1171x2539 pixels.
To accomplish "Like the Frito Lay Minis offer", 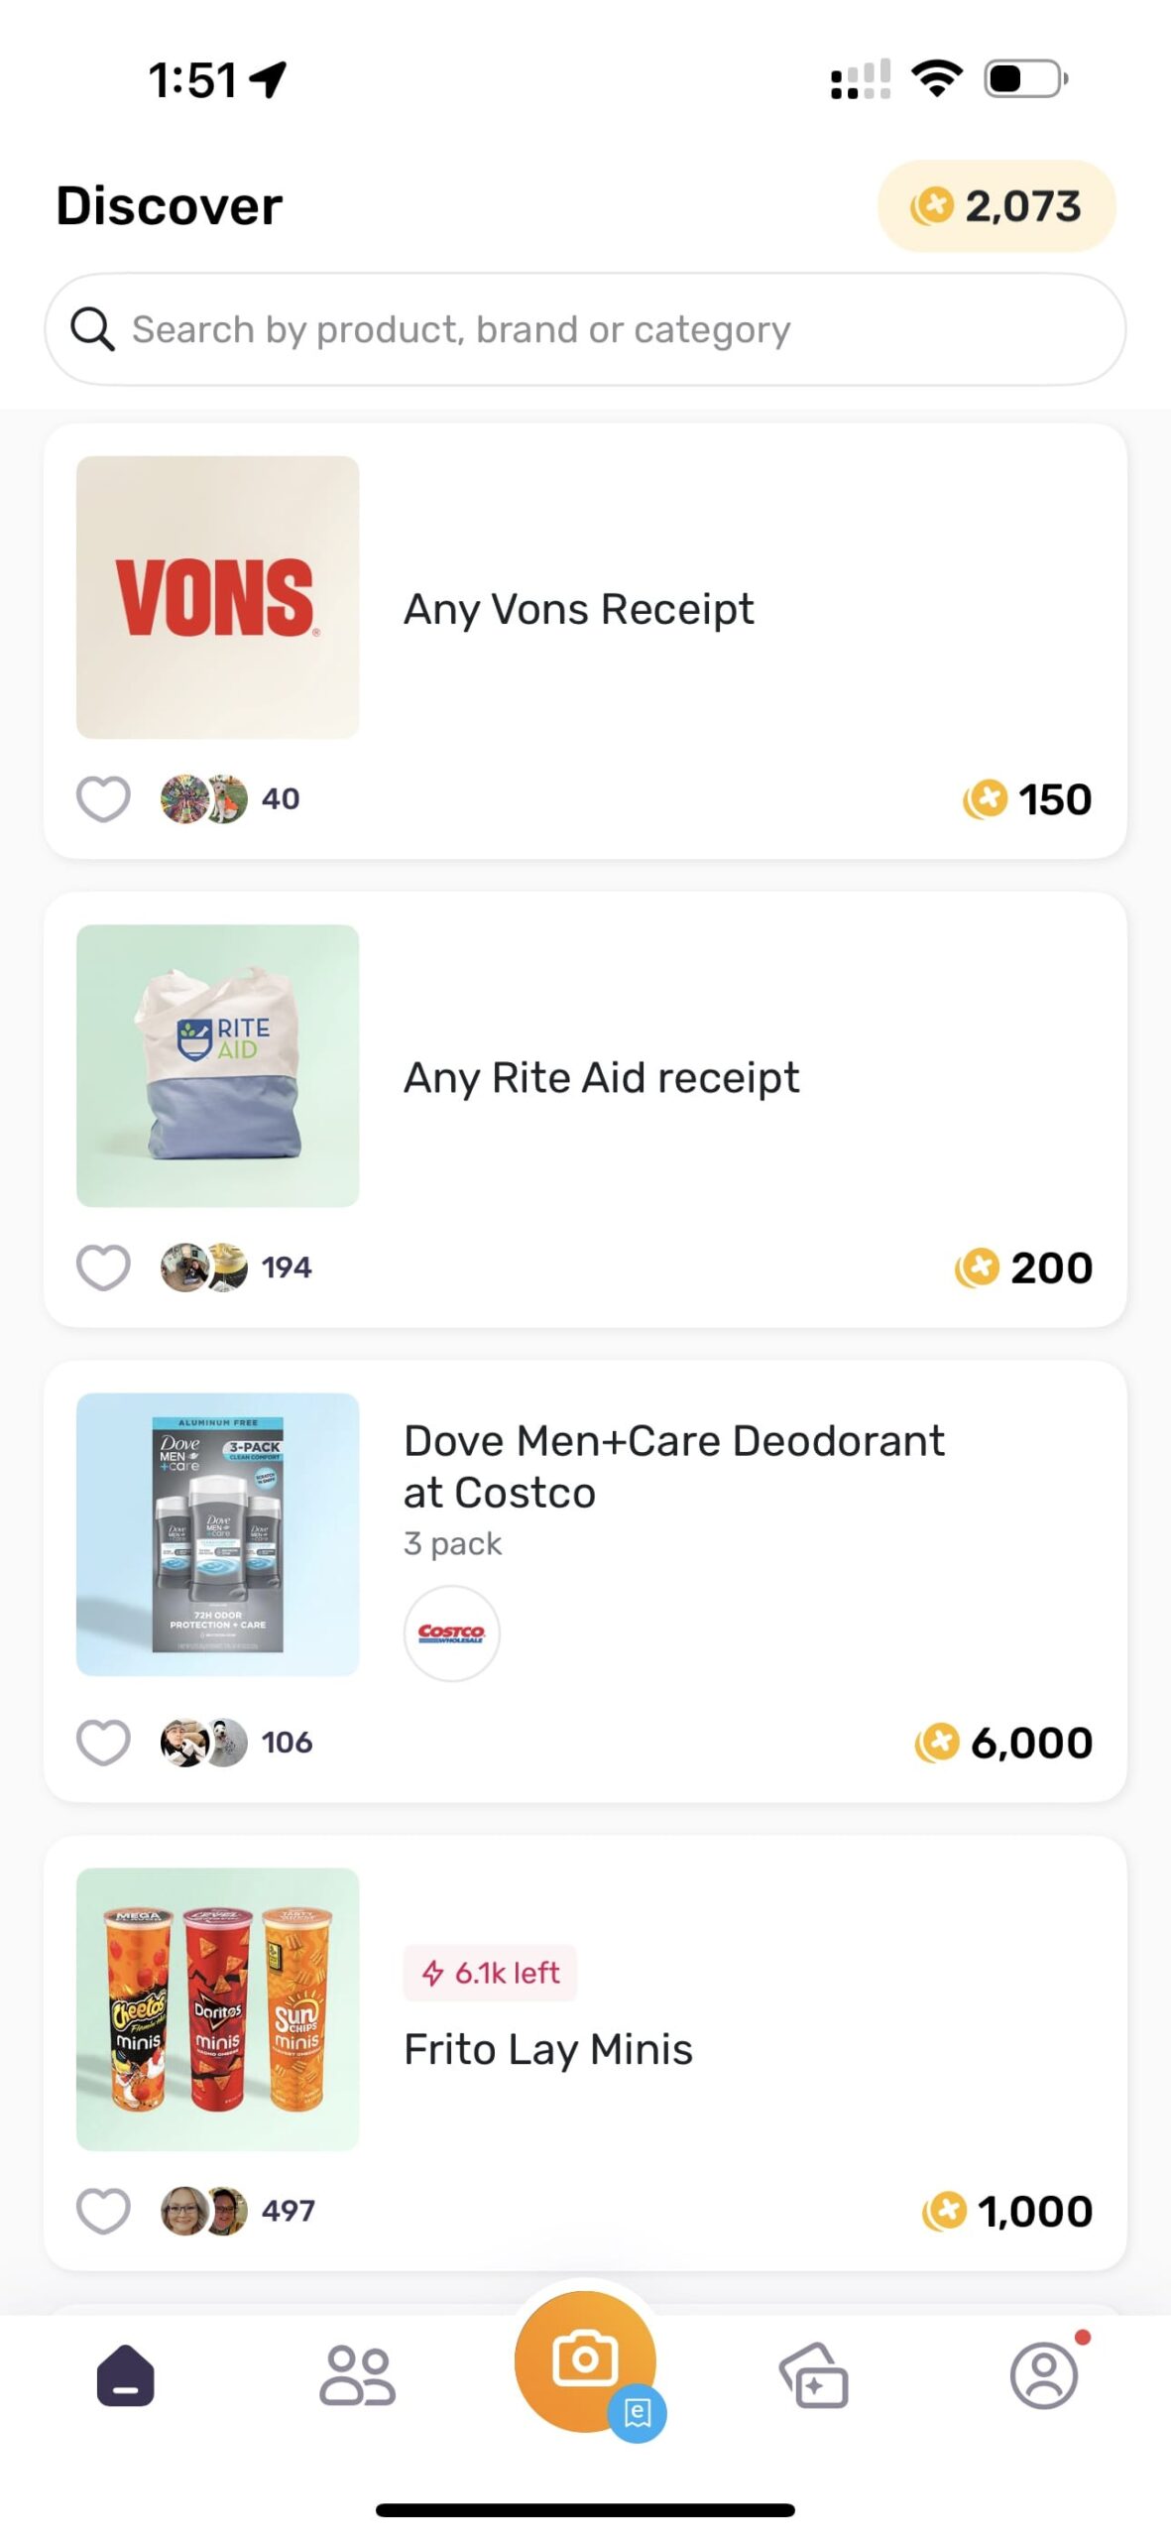I will 103,2211.
